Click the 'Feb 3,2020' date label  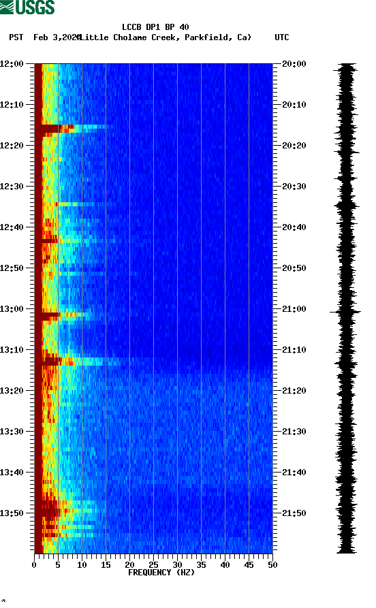pos(57,37)
